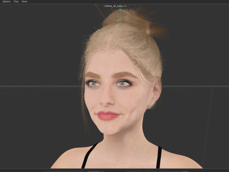
Task: Open the Panel menu
Action: click(24, 1)
